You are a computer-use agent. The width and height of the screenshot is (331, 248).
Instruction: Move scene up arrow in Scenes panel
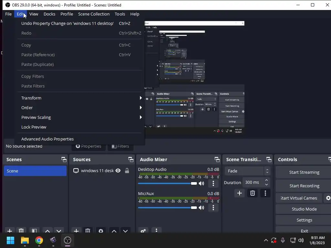(48, 231)
